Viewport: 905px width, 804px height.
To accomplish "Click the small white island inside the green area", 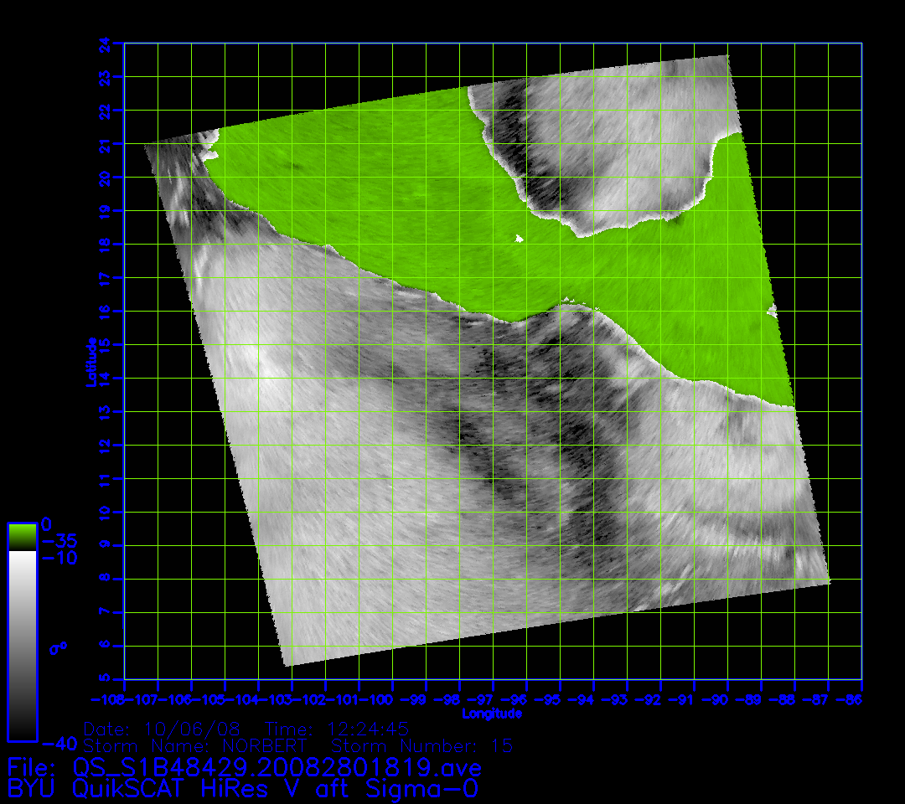I will pos(520,240).
